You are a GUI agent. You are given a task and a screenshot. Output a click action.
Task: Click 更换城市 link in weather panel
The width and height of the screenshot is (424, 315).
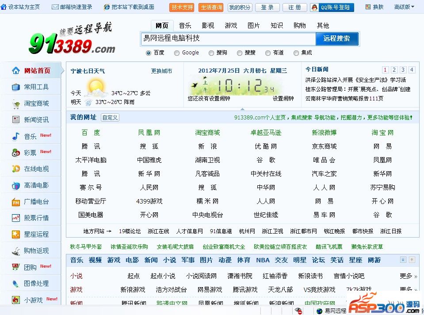point(161,71)
